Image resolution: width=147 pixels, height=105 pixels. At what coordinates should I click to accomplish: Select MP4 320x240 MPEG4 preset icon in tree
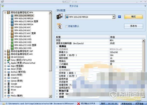[12, 16]
